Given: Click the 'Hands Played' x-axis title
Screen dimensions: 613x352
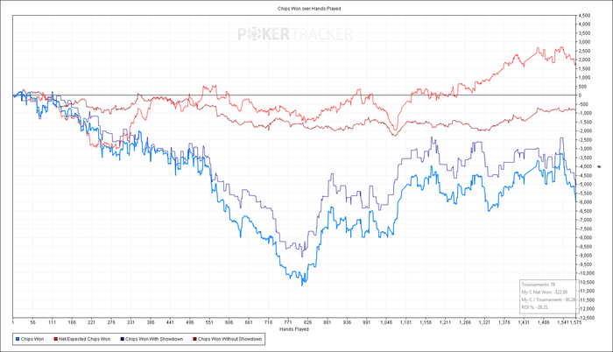Looking at the screenshot, I should coord(294,329).
